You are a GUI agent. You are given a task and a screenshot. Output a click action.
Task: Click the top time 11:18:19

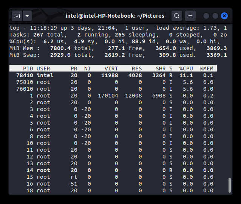[x=43, y=28]
